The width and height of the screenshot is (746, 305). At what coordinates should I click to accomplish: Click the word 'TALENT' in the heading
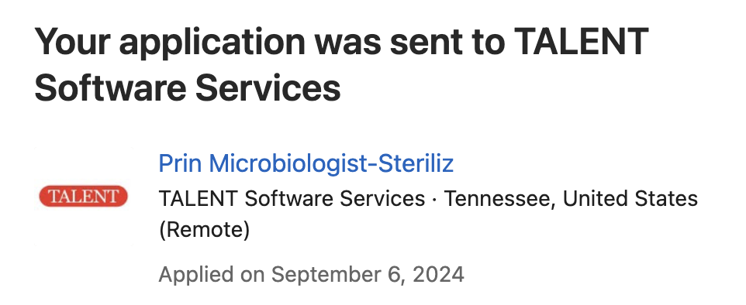tap(582, 42)
